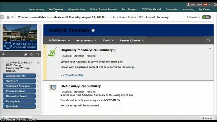217x122 pixels.
Task: Open Announcements in course menu
Action: pos(19,76)
